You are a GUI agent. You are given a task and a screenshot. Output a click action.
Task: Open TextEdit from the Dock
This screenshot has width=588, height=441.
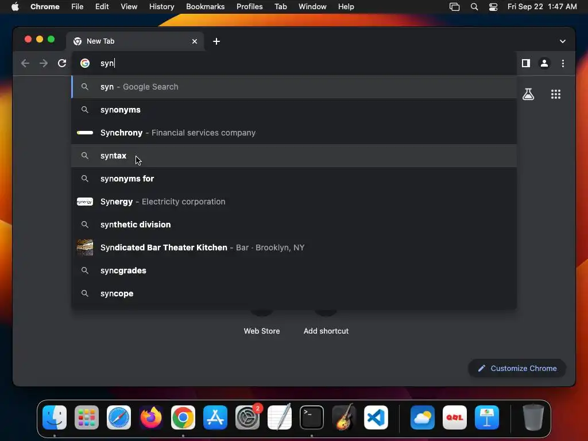click(x=280, y=417)
